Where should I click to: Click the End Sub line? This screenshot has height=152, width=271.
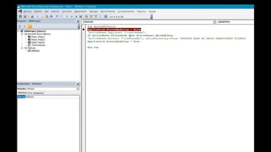click(x=93, y=47)
